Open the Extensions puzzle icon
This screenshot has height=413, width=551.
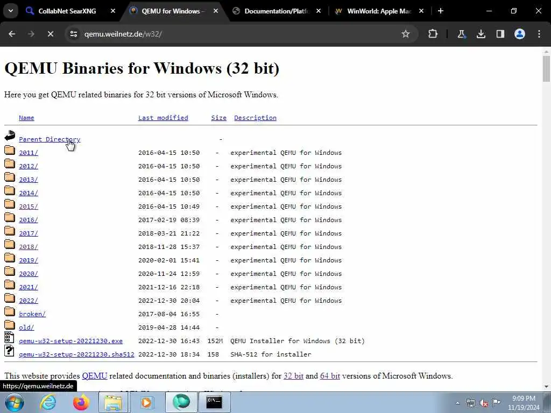pyautogui.click(x=433, y=34)
